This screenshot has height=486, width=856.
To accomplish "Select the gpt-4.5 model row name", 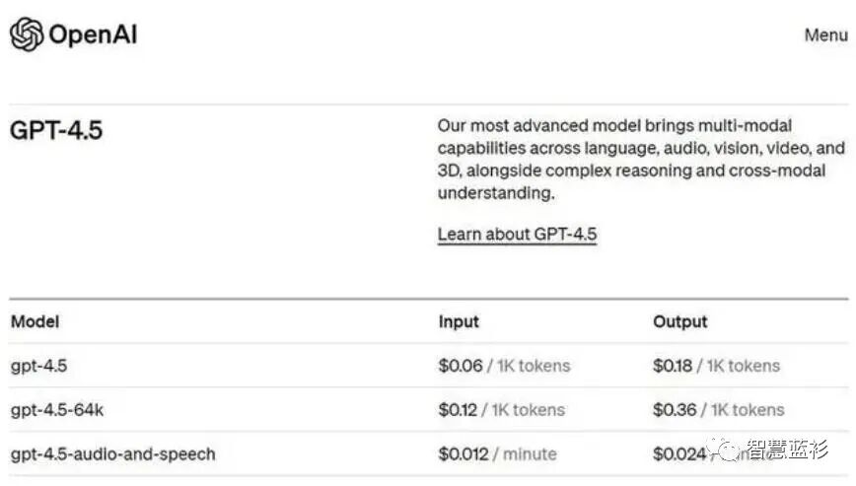I will [x=38, y=366].
